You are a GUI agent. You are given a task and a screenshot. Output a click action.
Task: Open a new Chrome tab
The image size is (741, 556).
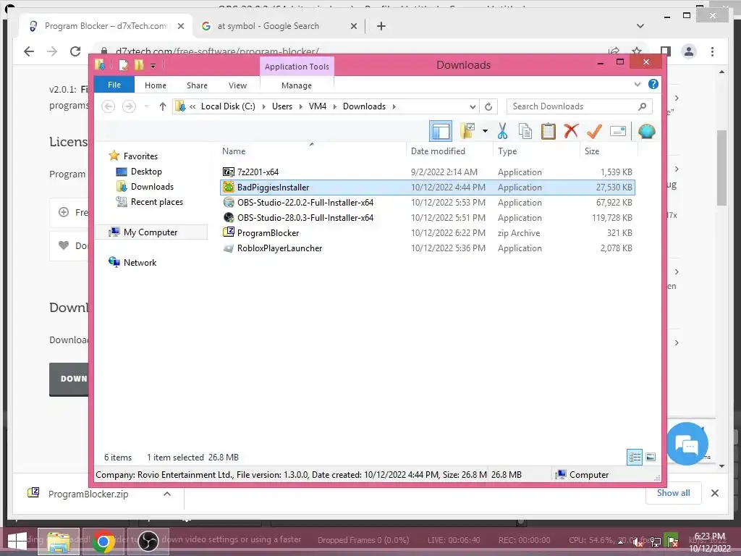pyautogui.click(x=381, y=26)
